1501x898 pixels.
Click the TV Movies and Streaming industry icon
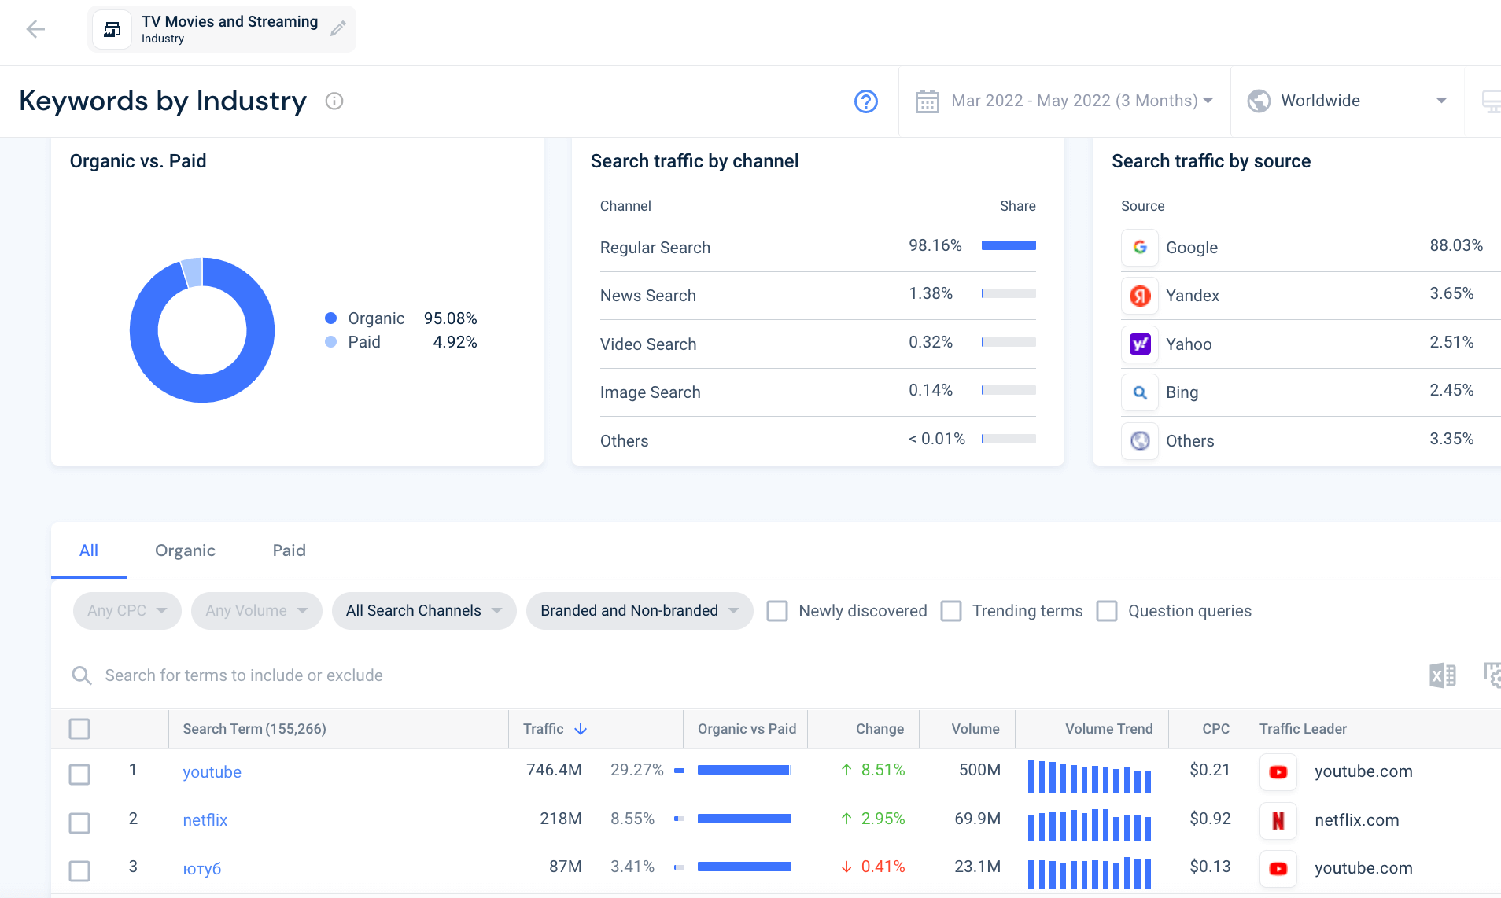[x=112, y=30]
